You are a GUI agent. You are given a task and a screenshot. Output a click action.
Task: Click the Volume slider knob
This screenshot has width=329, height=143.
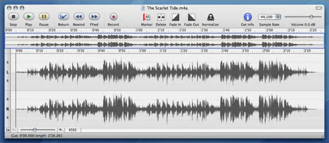(311, 16)
